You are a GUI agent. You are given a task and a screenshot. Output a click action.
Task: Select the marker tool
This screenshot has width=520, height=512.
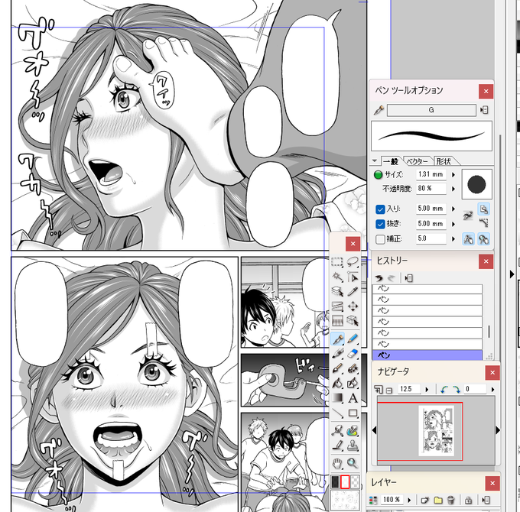click(x=337, y=354)
